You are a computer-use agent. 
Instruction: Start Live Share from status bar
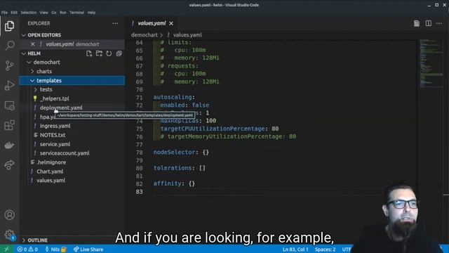(88, 249)
